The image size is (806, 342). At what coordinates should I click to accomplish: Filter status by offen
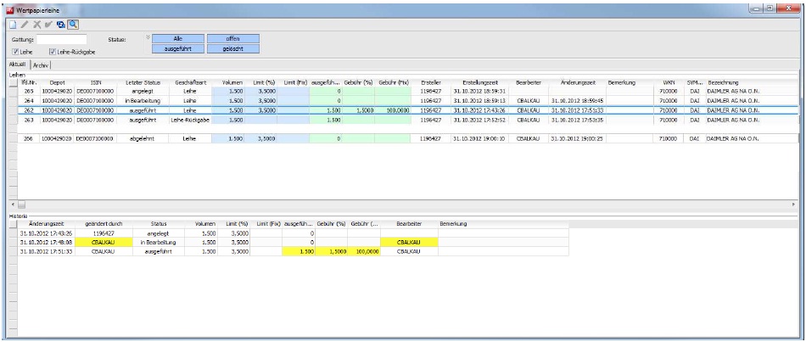[232, 38]
